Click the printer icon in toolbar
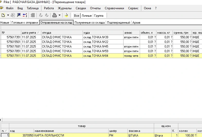Screen dimensions: 202x137 (54, 15)
